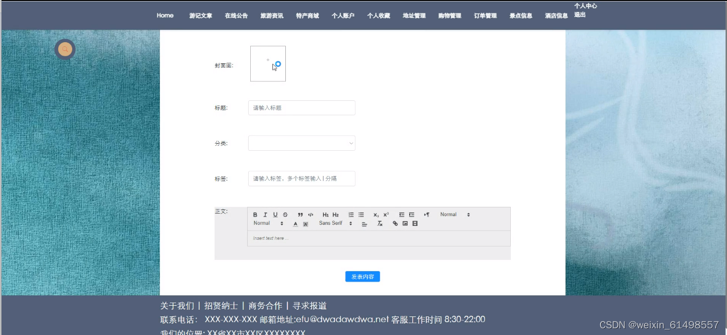The image size is (727, 335).
Task: Apply superscript formatting
Action: point(386,215)
